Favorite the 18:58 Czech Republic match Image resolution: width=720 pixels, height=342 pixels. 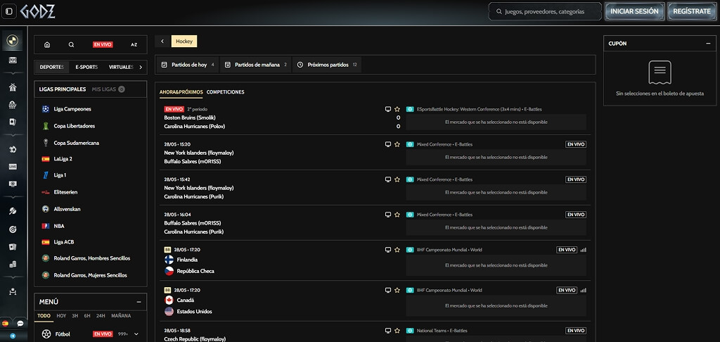(397, 331)
